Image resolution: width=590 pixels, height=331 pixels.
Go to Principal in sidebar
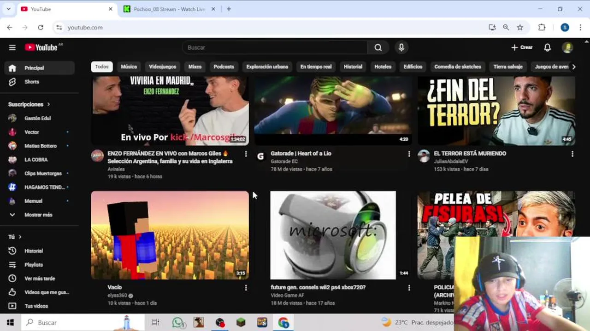coord(40,68)
